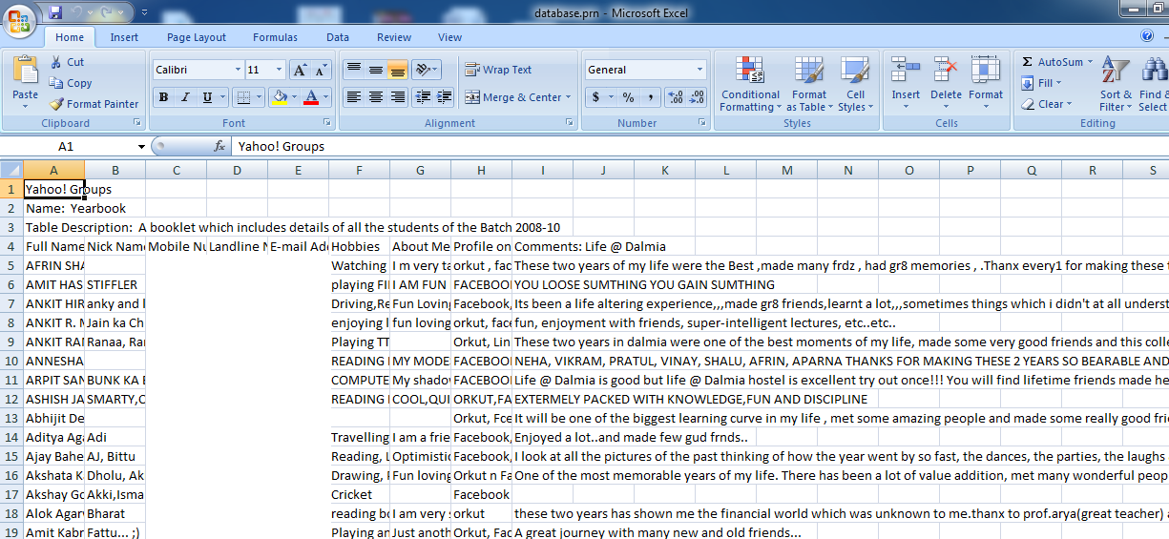Customize Quick Access Toolbar dropdown
1169x539 pixels.
[143, 12]
